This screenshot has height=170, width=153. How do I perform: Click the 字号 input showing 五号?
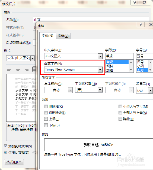pyautogui.click(x=145, y=56)
